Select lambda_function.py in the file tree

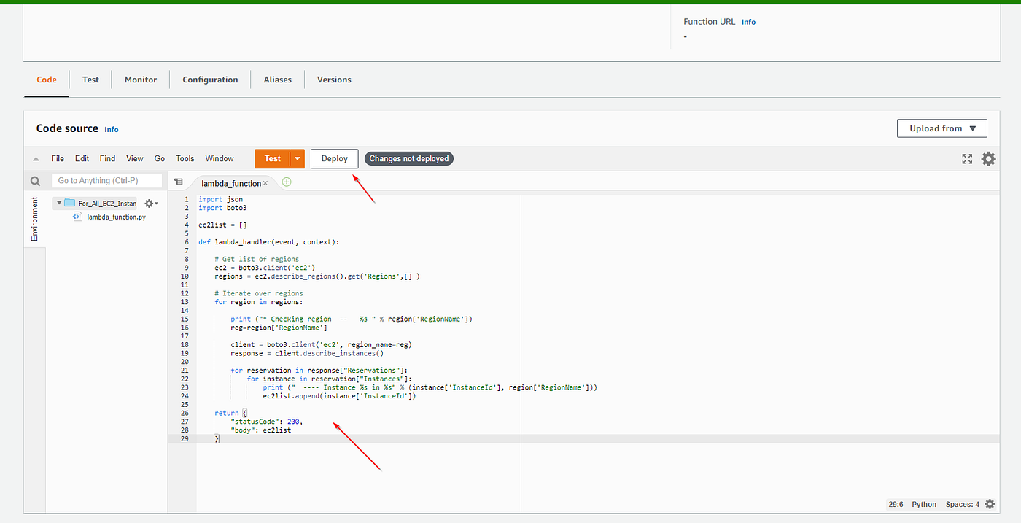[115, 217]
